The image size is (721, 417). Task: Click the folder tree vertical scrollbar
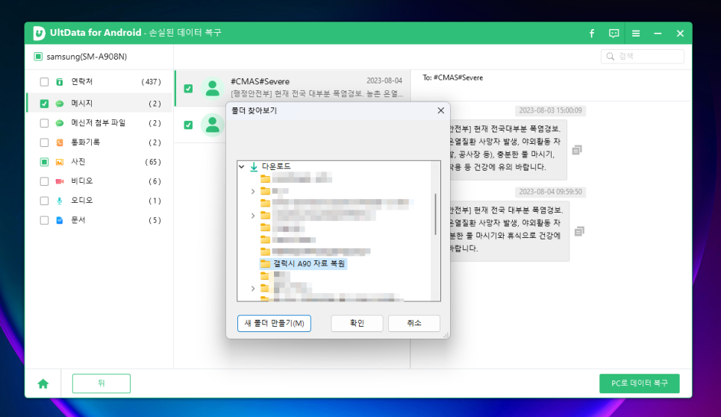(x=435, y=214)
